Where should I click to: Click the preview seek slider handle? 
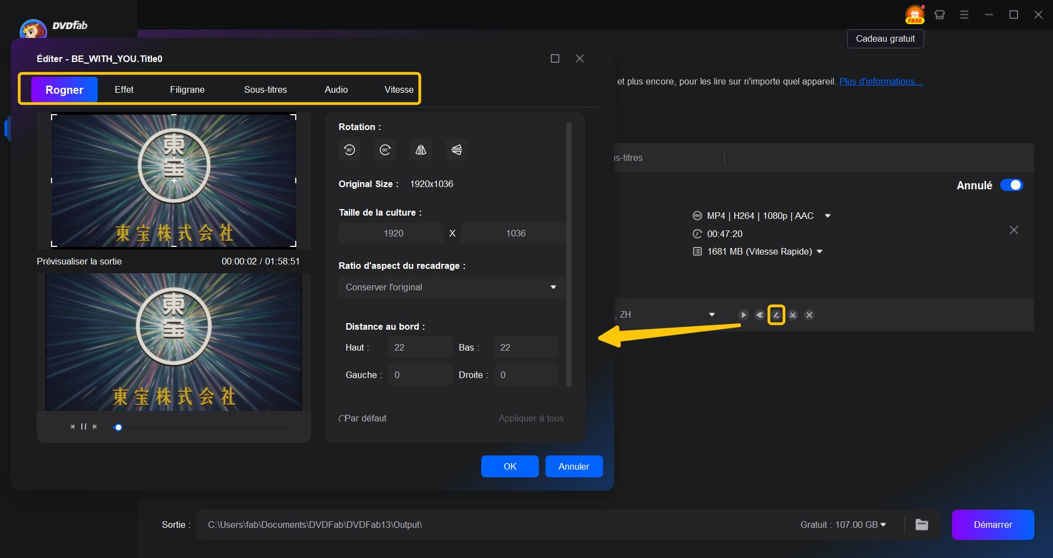(x=118, y=427)
